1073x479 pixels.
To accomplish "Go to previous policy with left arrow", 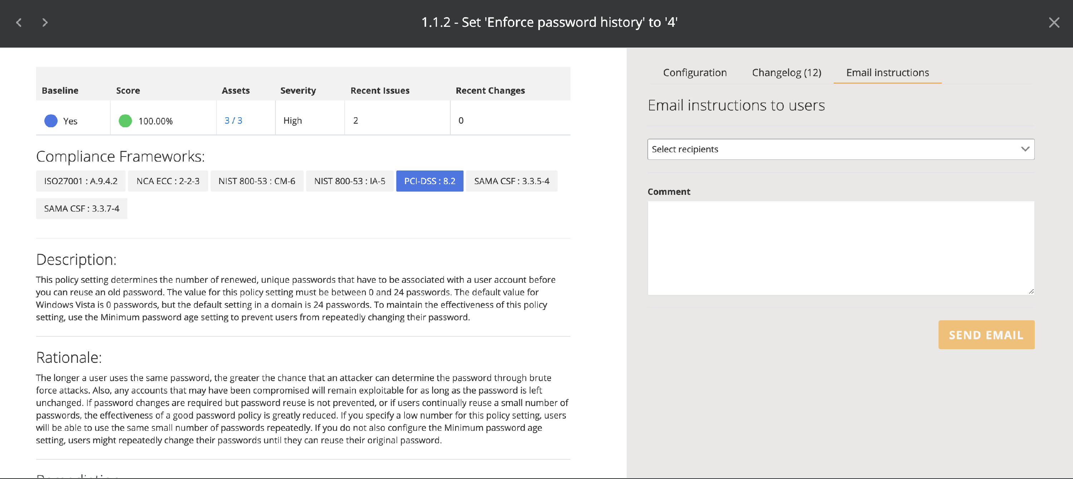I will 19,23.
